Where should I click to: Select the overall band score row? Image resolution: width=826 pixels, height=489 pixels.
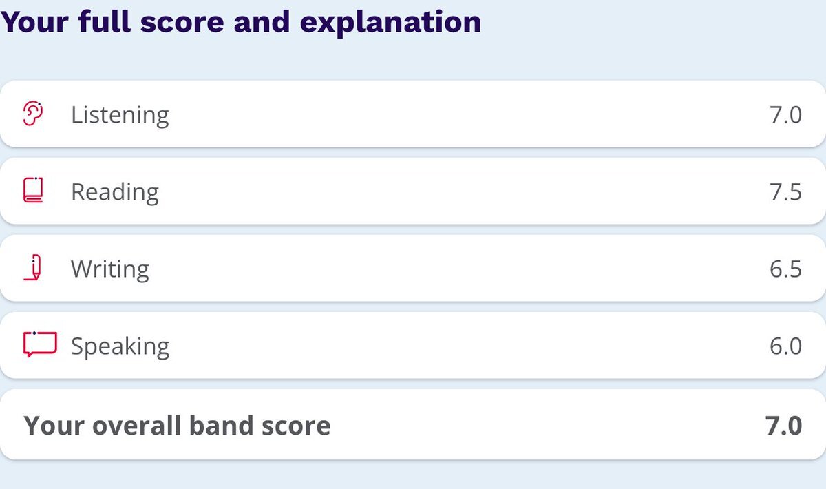pyautogui.click(x=413, y=425)
